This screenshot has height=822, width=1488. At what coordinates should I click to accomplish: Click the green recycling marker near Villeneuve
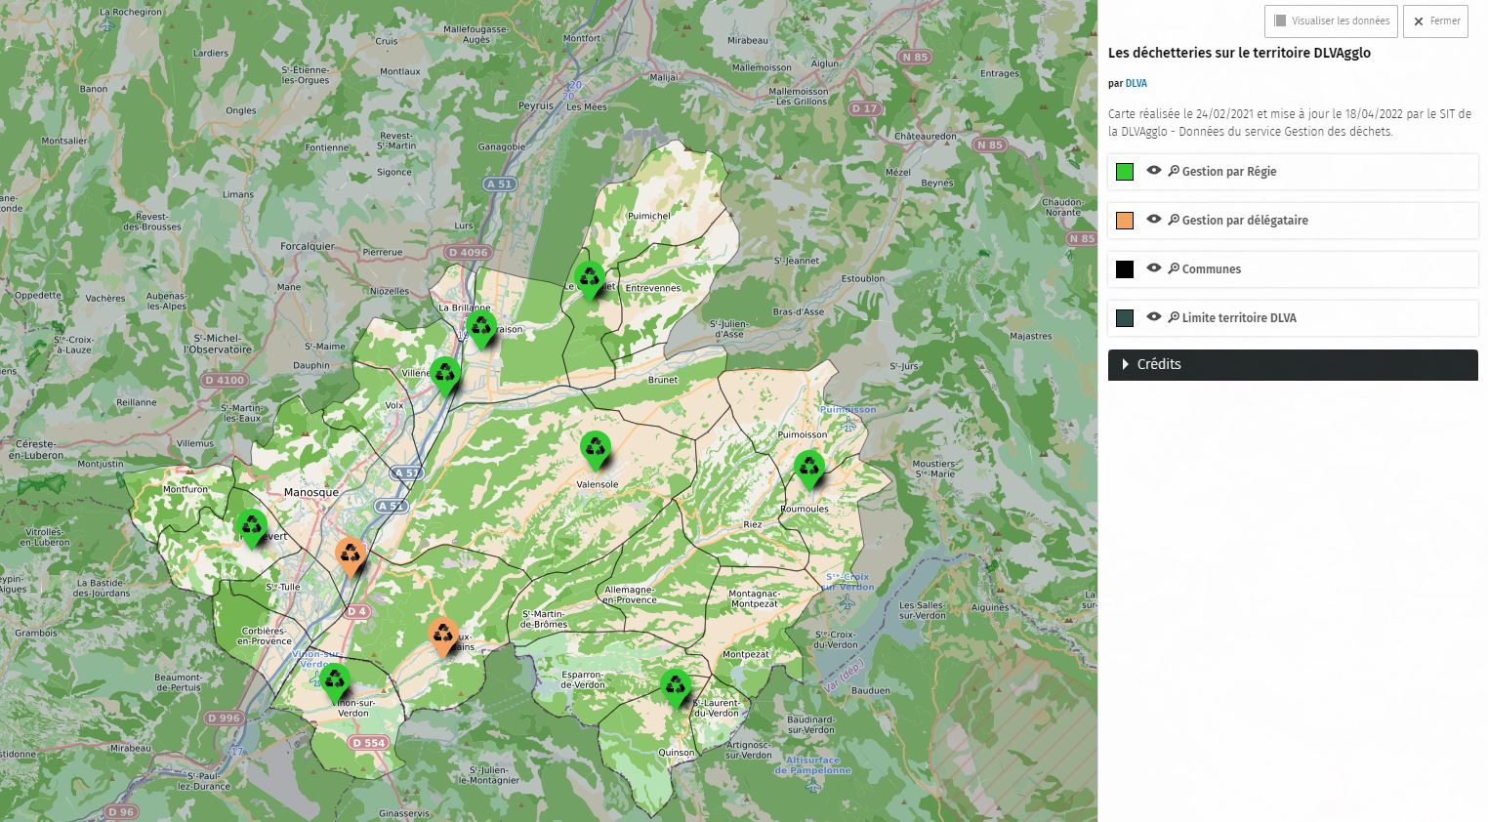click(445, 374)
